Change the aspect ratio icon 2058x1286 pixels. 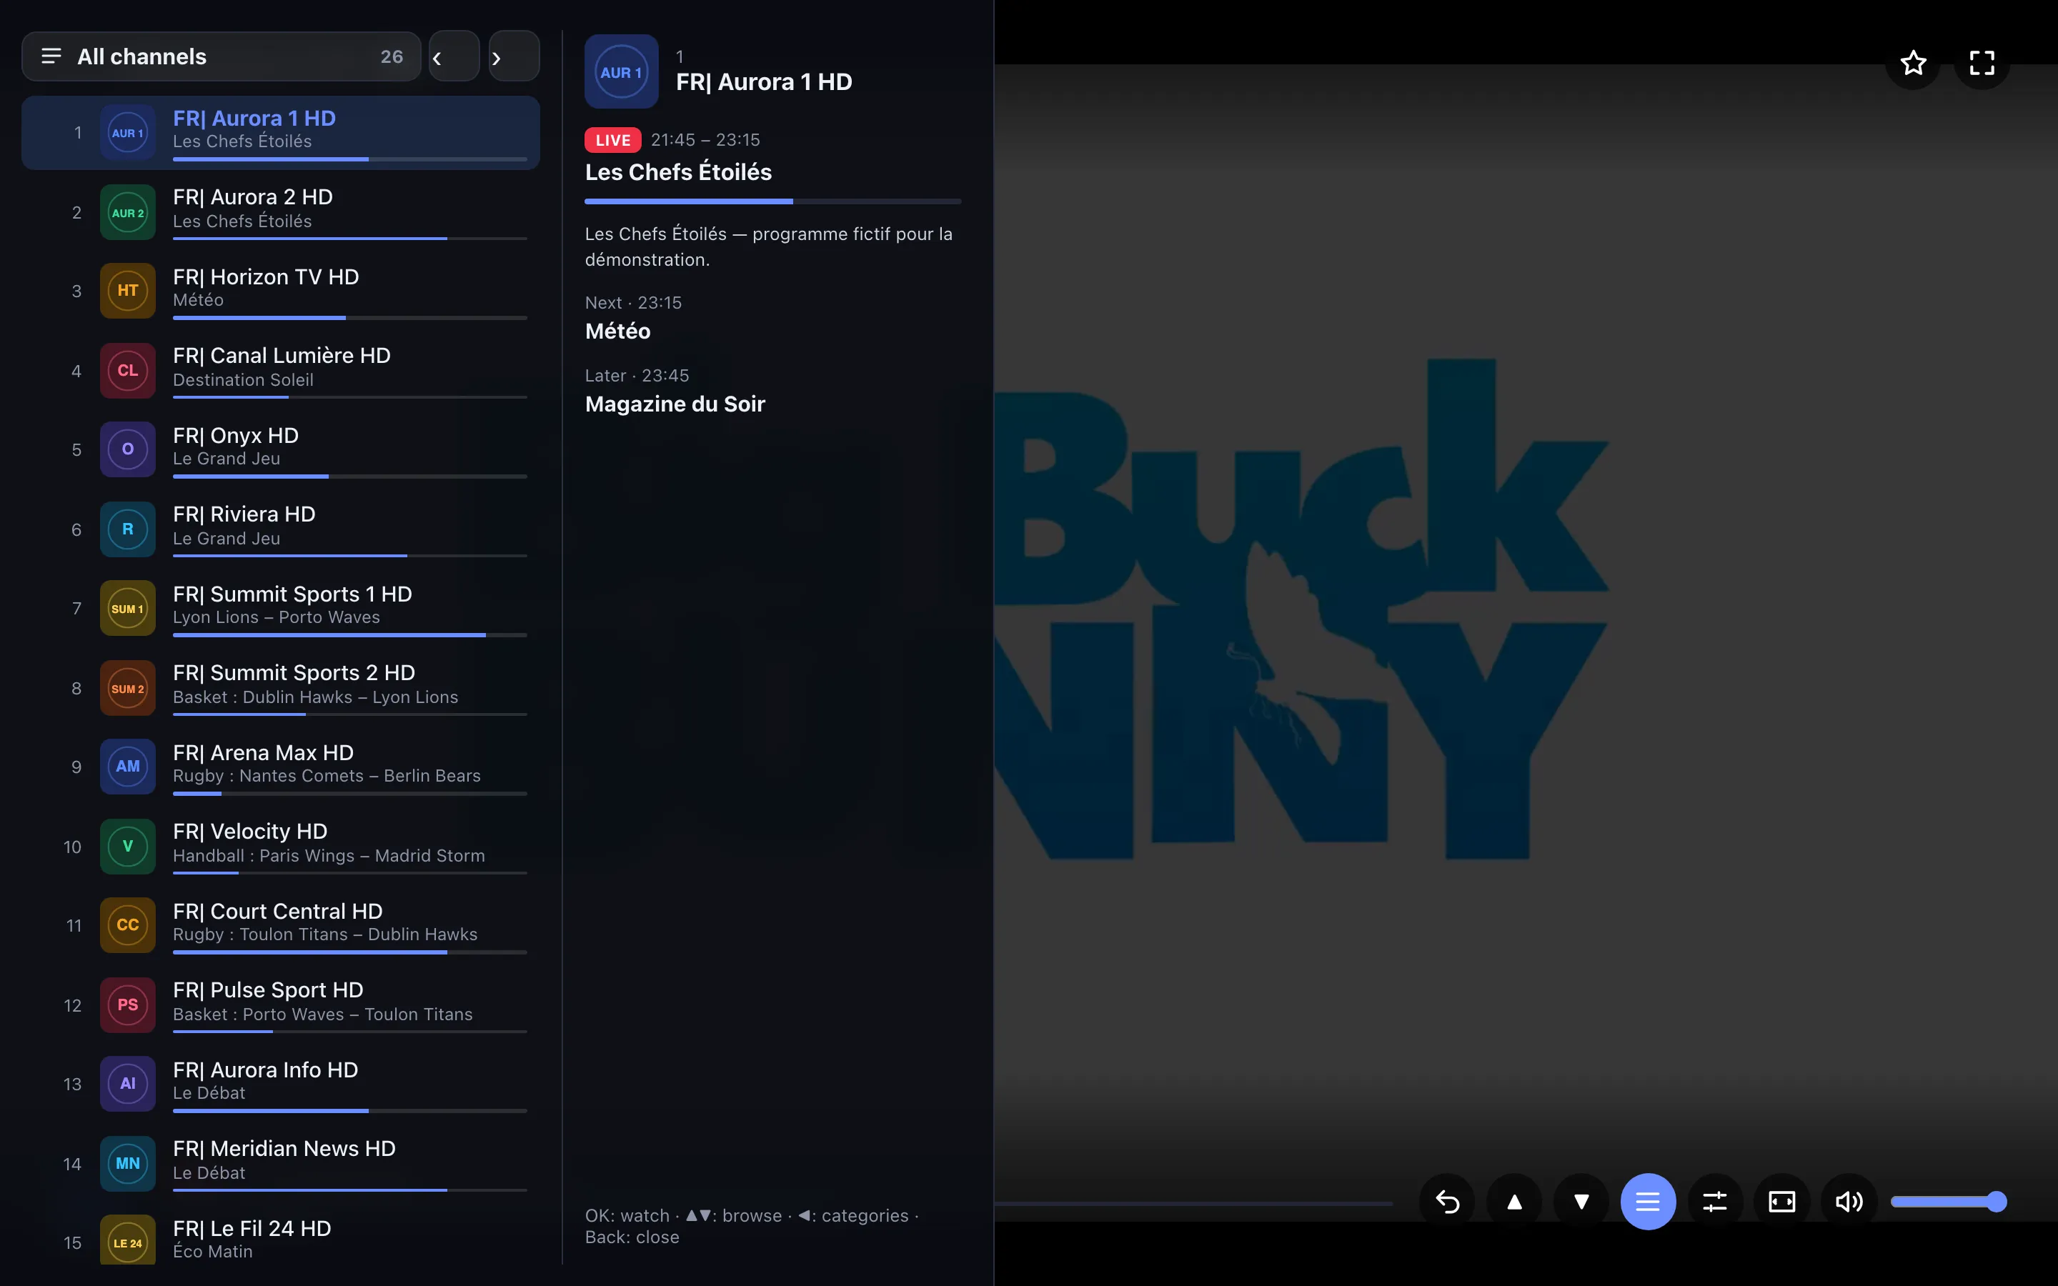1781,1201
